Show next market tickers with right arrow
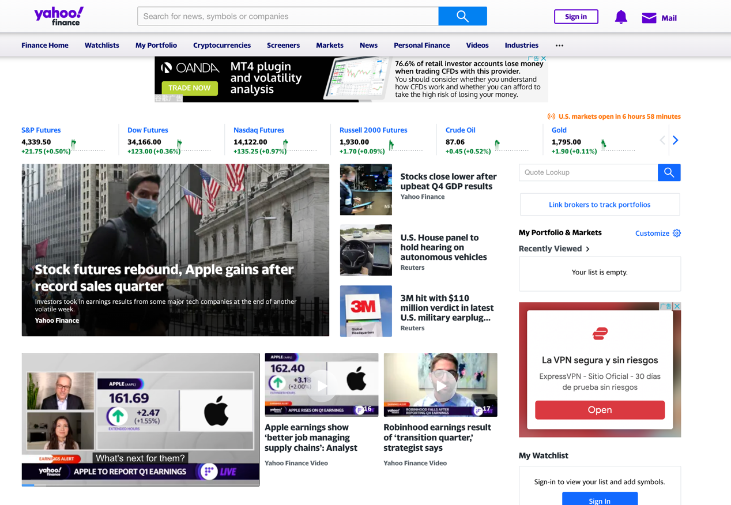 [676, 140]
